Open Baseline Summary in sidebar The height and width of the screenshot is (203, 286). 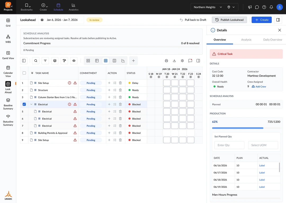(8, 104)
